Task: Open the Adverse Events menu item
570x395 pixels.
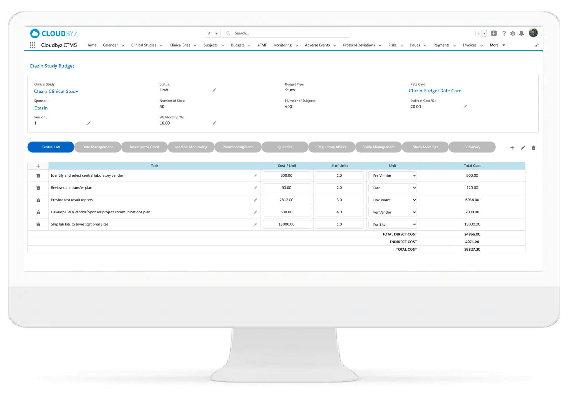Action: (317, 45)
